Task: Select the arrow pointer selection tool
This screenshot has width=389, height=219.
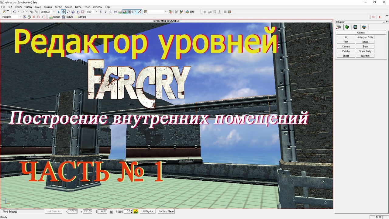Action: pos(59,12)
